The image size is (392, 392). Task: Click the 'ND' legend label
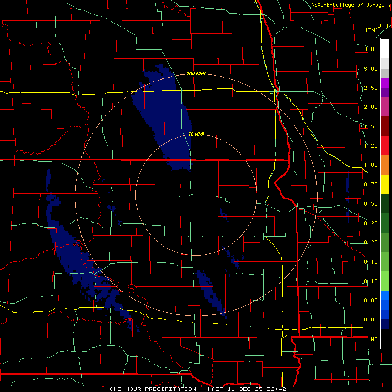click(x=374, y=339)
